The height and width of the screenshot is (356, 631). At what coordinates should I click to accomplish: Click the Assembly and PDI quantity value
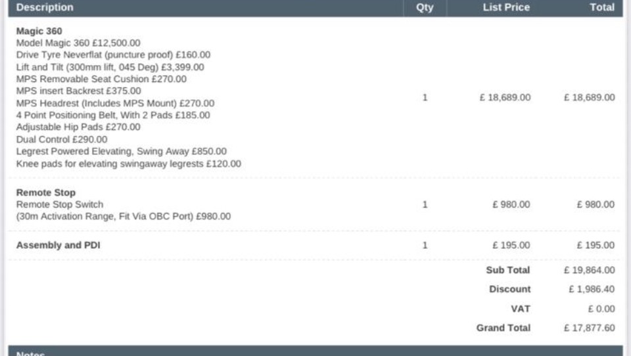(425, 245)
